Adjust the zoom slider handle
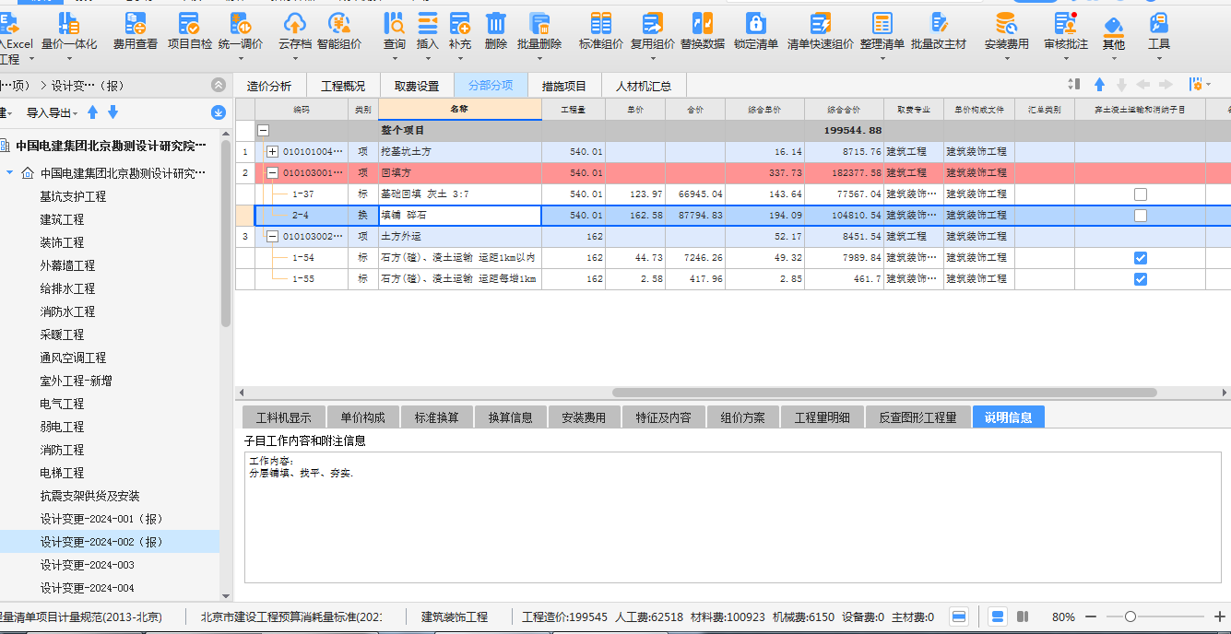Image resolution: width=1231 pixels, height=634 pixels. [1130, 616]
